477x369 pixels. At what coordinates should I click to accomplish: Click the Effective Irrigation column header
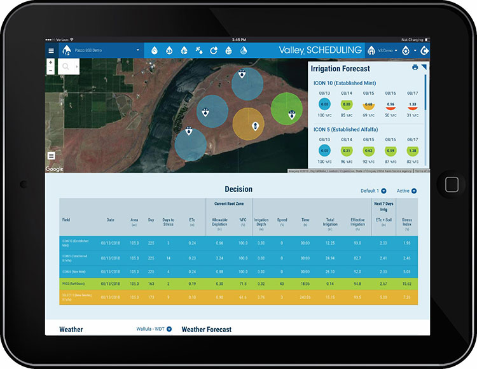click(x=357, y=223)
